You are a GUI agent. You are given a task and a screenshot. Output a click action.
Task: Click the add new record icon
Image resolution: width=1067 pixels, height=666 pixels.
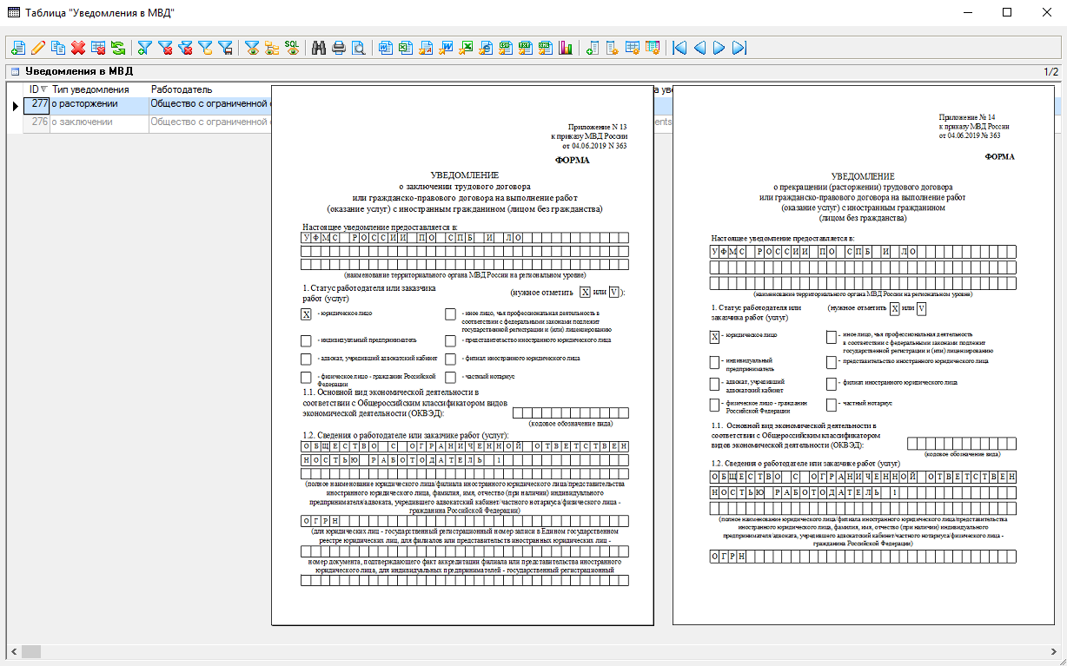[17, 48]
